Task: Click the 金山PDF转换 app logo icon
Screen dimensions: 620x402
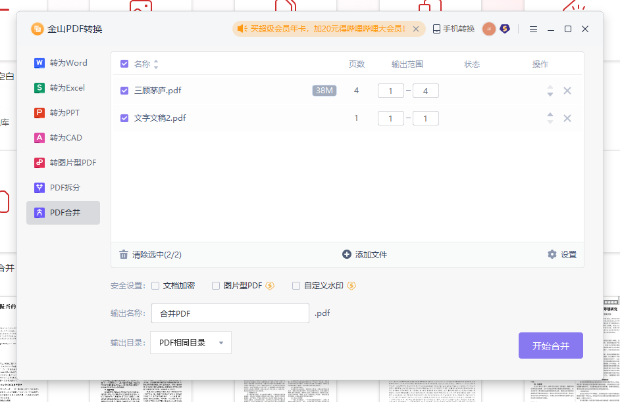Action: point(37,29)
